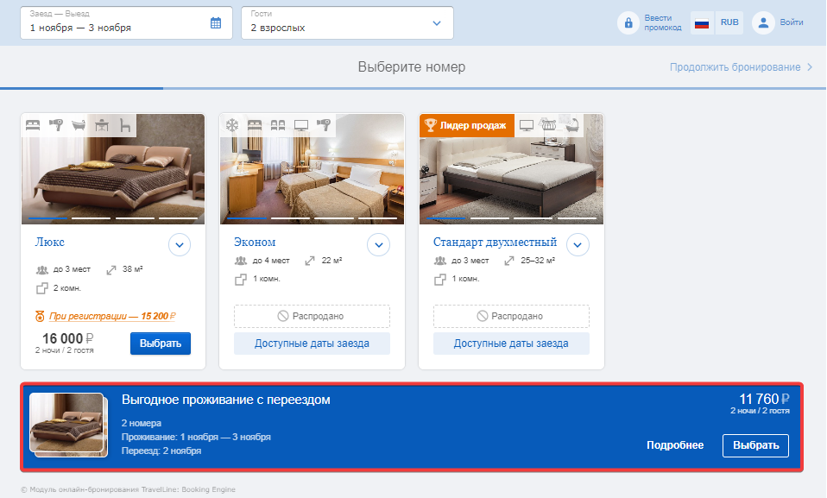This screenshot has width=827, height=498.
Task: Click the area arrow icon beside '38 м²'
Action: click(110, 270)
